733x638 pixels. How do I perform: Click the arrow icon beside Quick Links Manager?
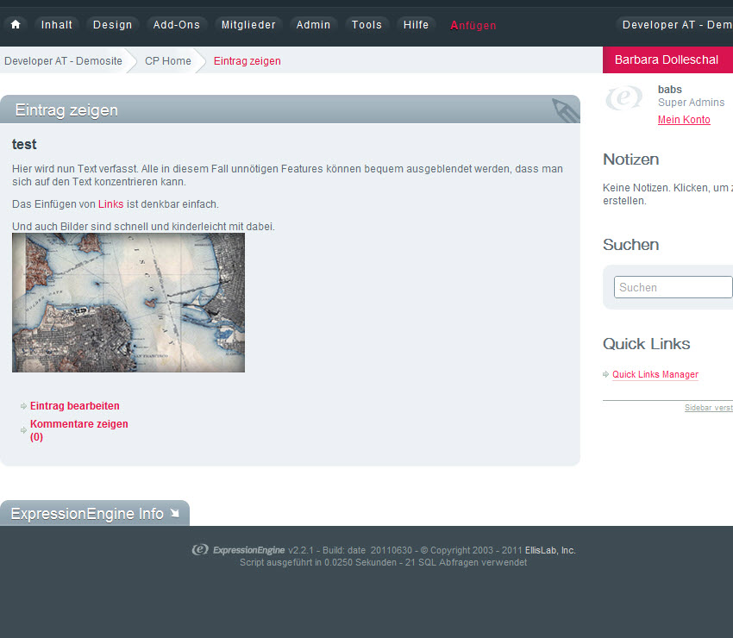[x=605, y=374]
